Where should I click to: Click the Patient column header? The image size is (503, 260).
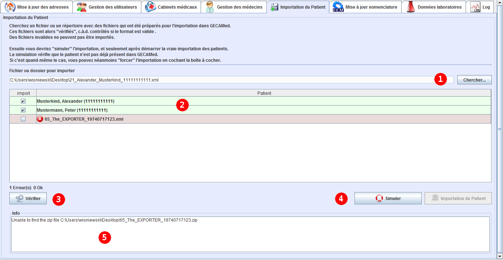(x=264, y=93)
